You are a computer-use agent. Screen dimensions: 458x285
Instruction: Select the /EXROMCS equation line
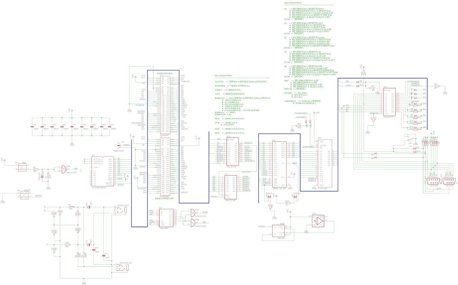[x=232, y=86]
